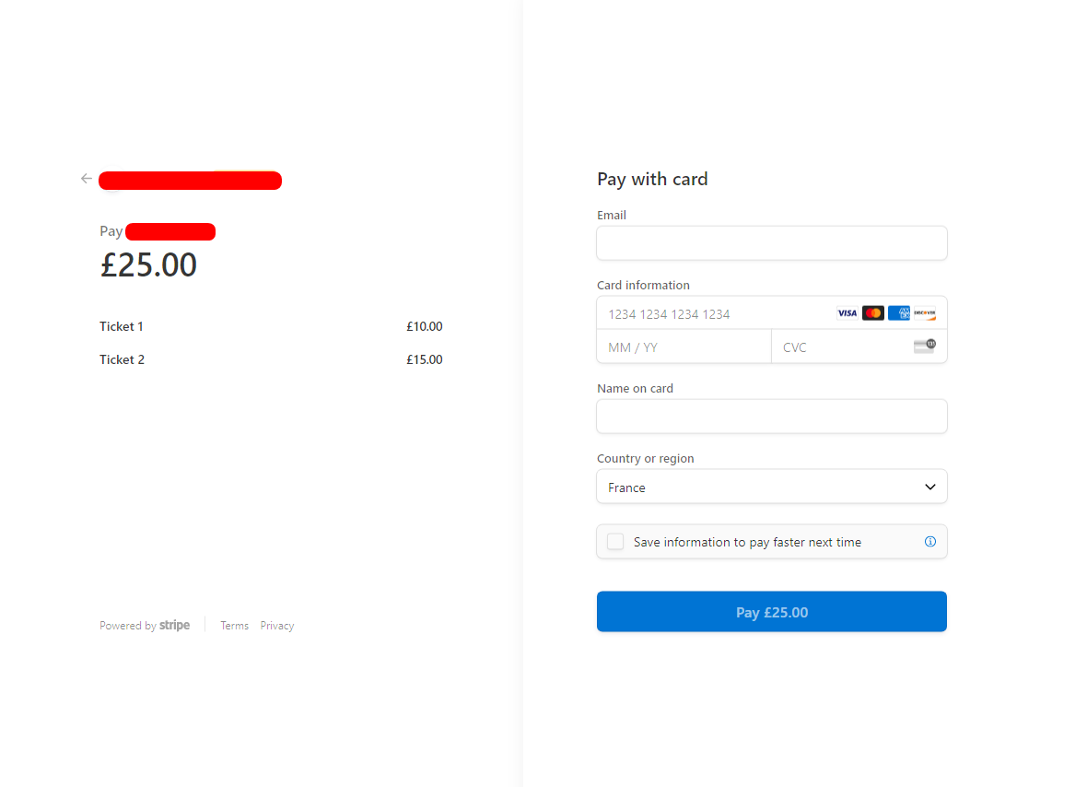Click the Mastercard logo icon

(872, 313)
